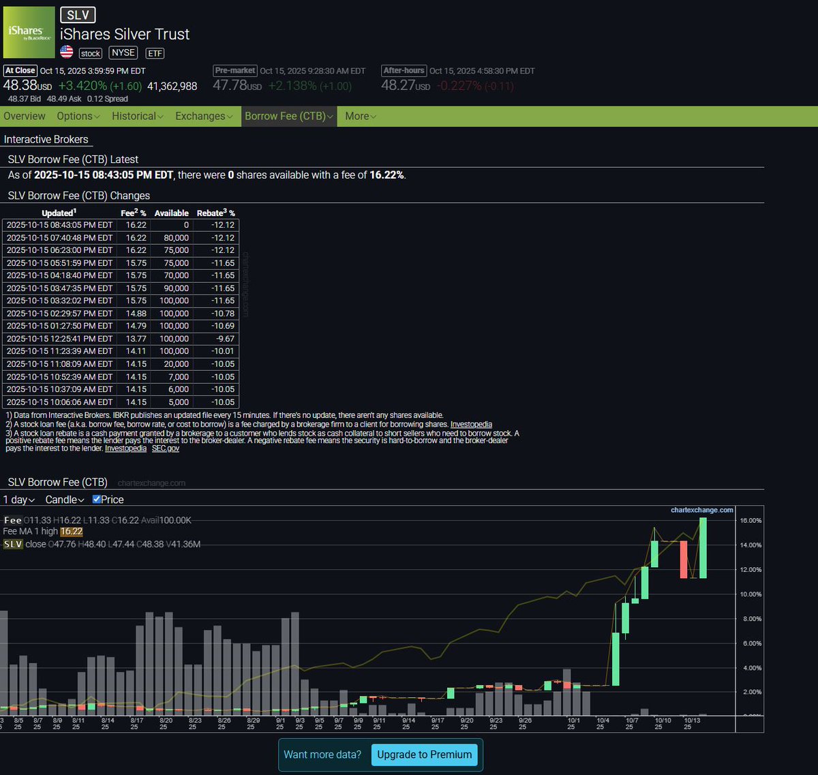The image size is (818, 775).
Task: Select the Interactive Brokers tab
Action: point(46,139)
